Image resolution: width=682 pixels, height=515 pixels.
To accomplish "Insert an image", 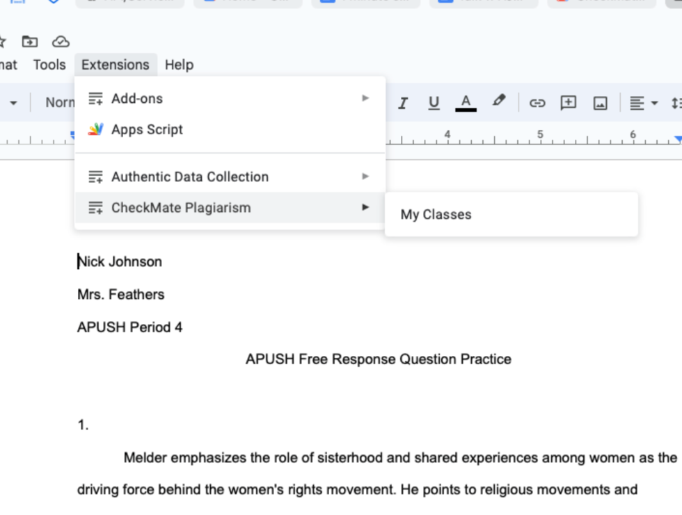I will click(x=600, y=101).
